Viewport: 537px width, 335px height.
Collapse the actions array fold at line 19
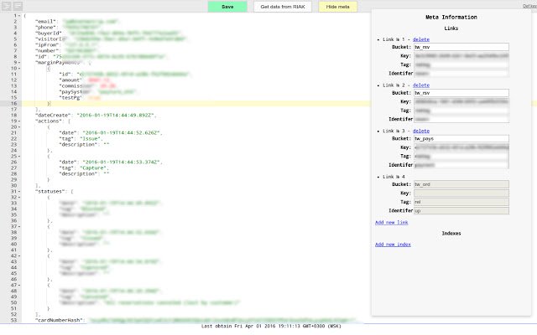click(19, 121)
